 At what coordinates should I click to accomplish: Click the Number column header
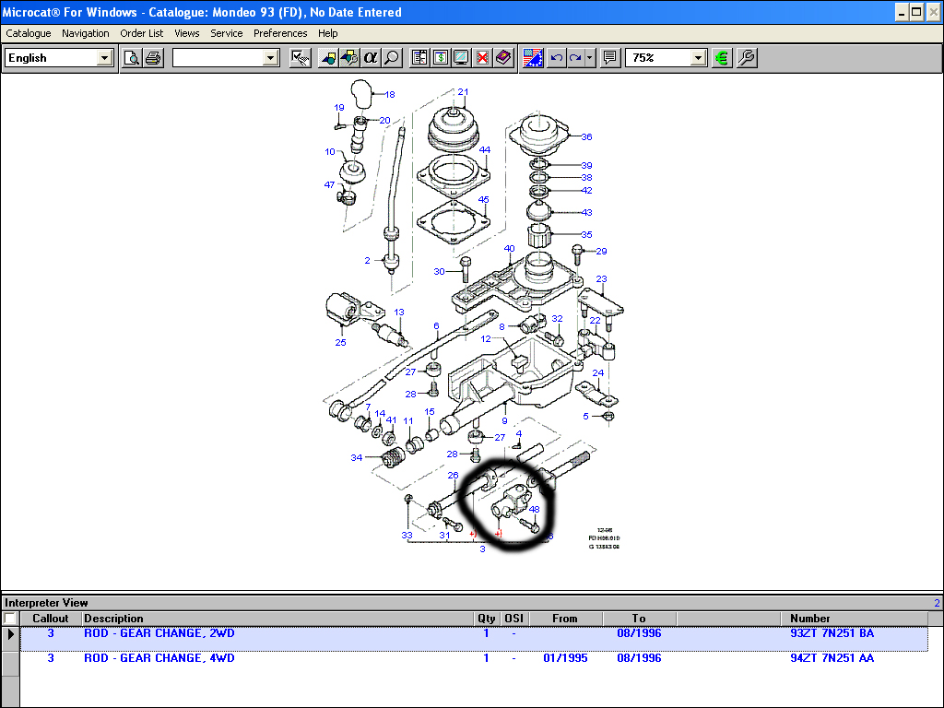[x=809, y=619]
